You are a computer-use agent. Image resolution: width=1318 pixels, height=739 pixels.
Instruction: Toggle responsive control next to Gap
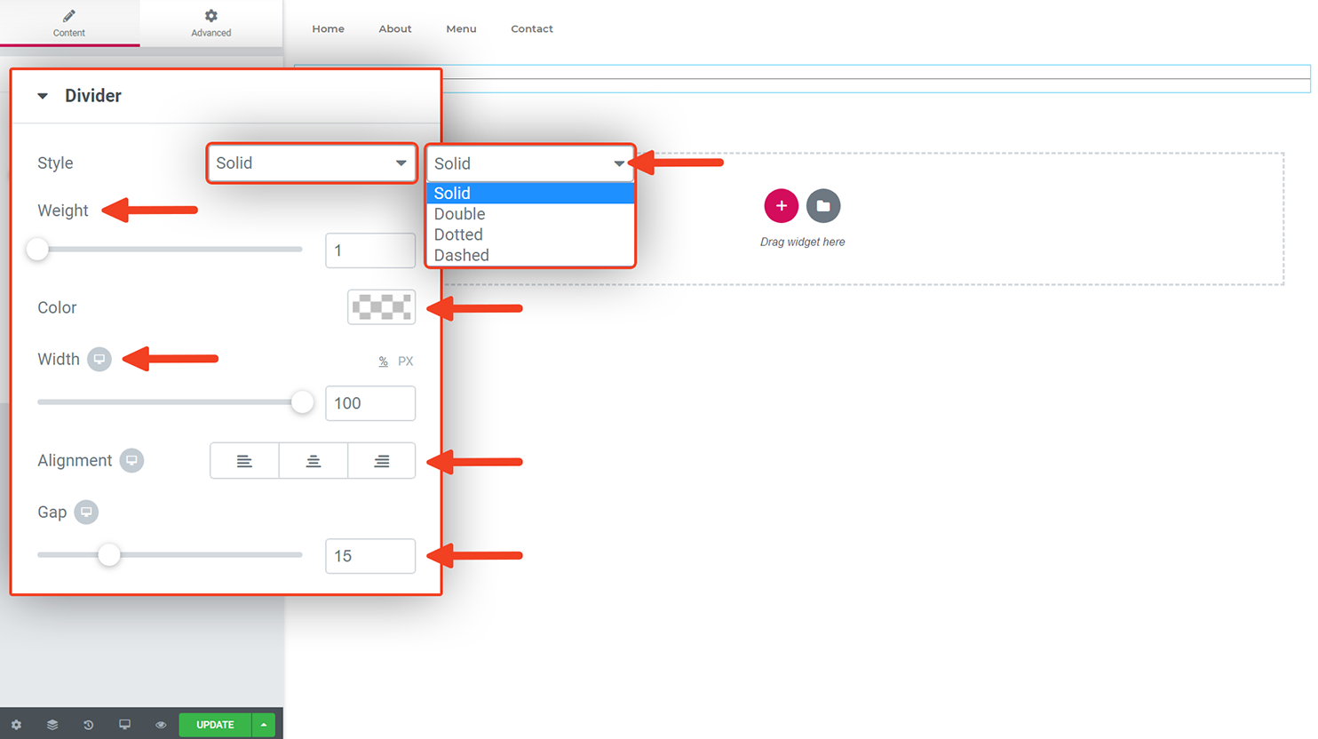(x=85, y=512)
